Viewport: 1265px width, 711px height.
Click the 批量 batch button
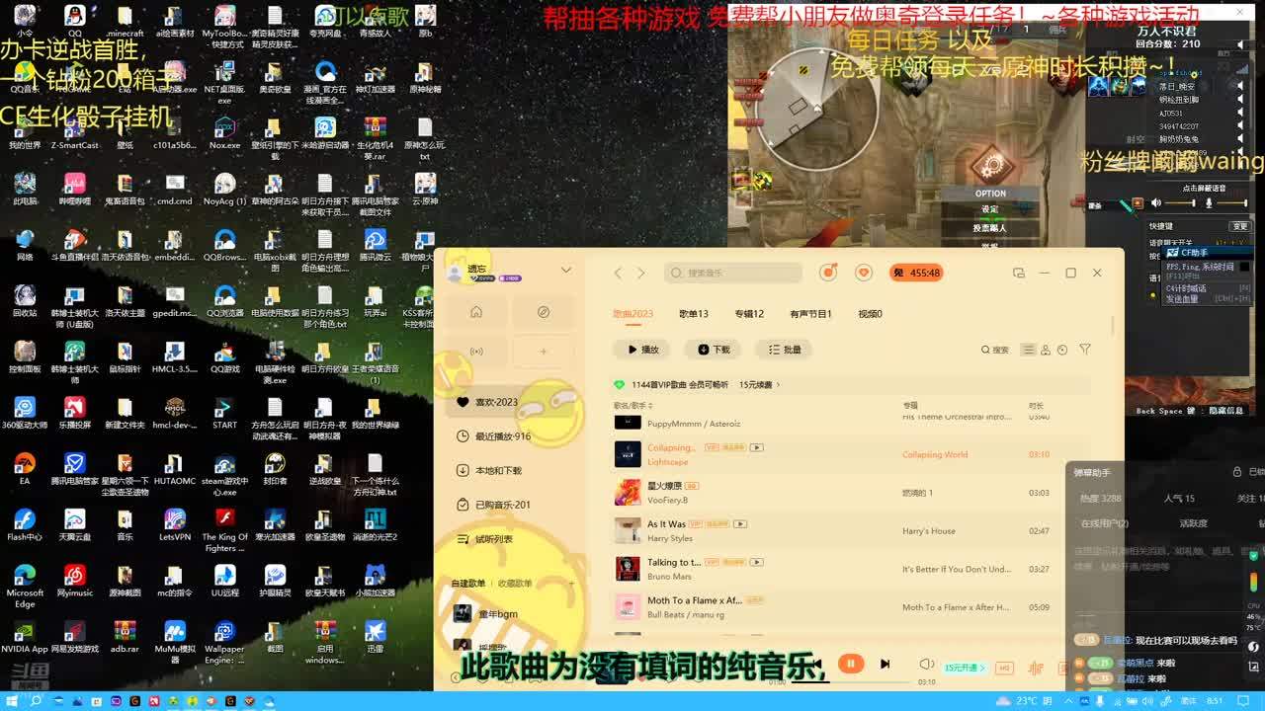784,350
